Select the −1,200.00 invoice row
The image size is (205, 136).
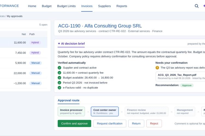(24, 83)
